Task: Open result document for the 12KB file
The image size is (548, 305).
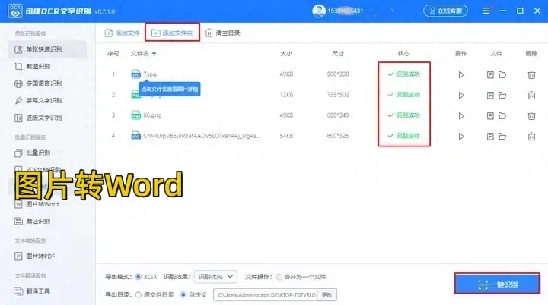Action: pos(490,95)
